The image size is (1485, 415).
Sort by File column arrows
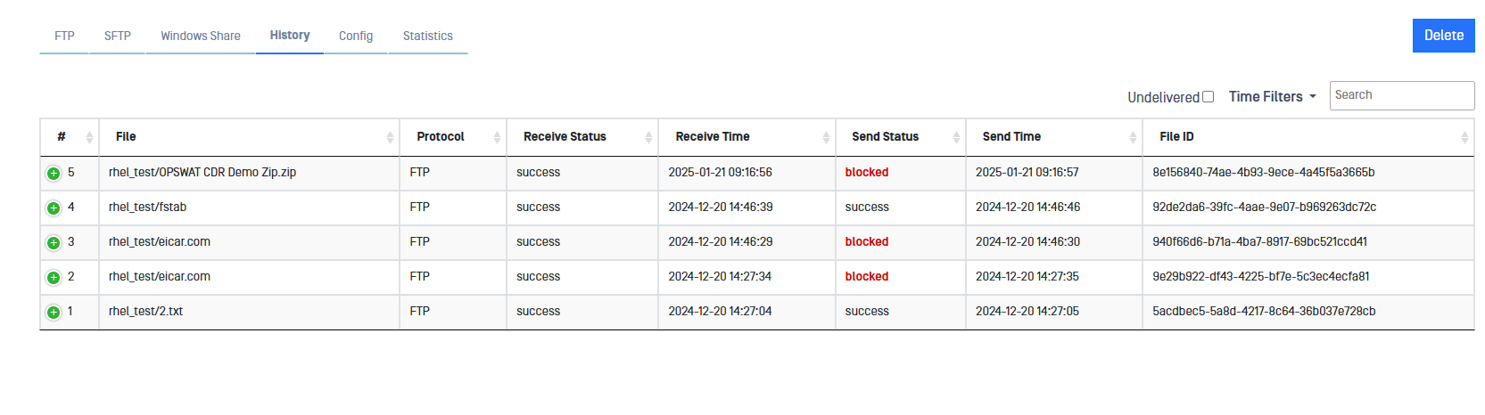390,137
